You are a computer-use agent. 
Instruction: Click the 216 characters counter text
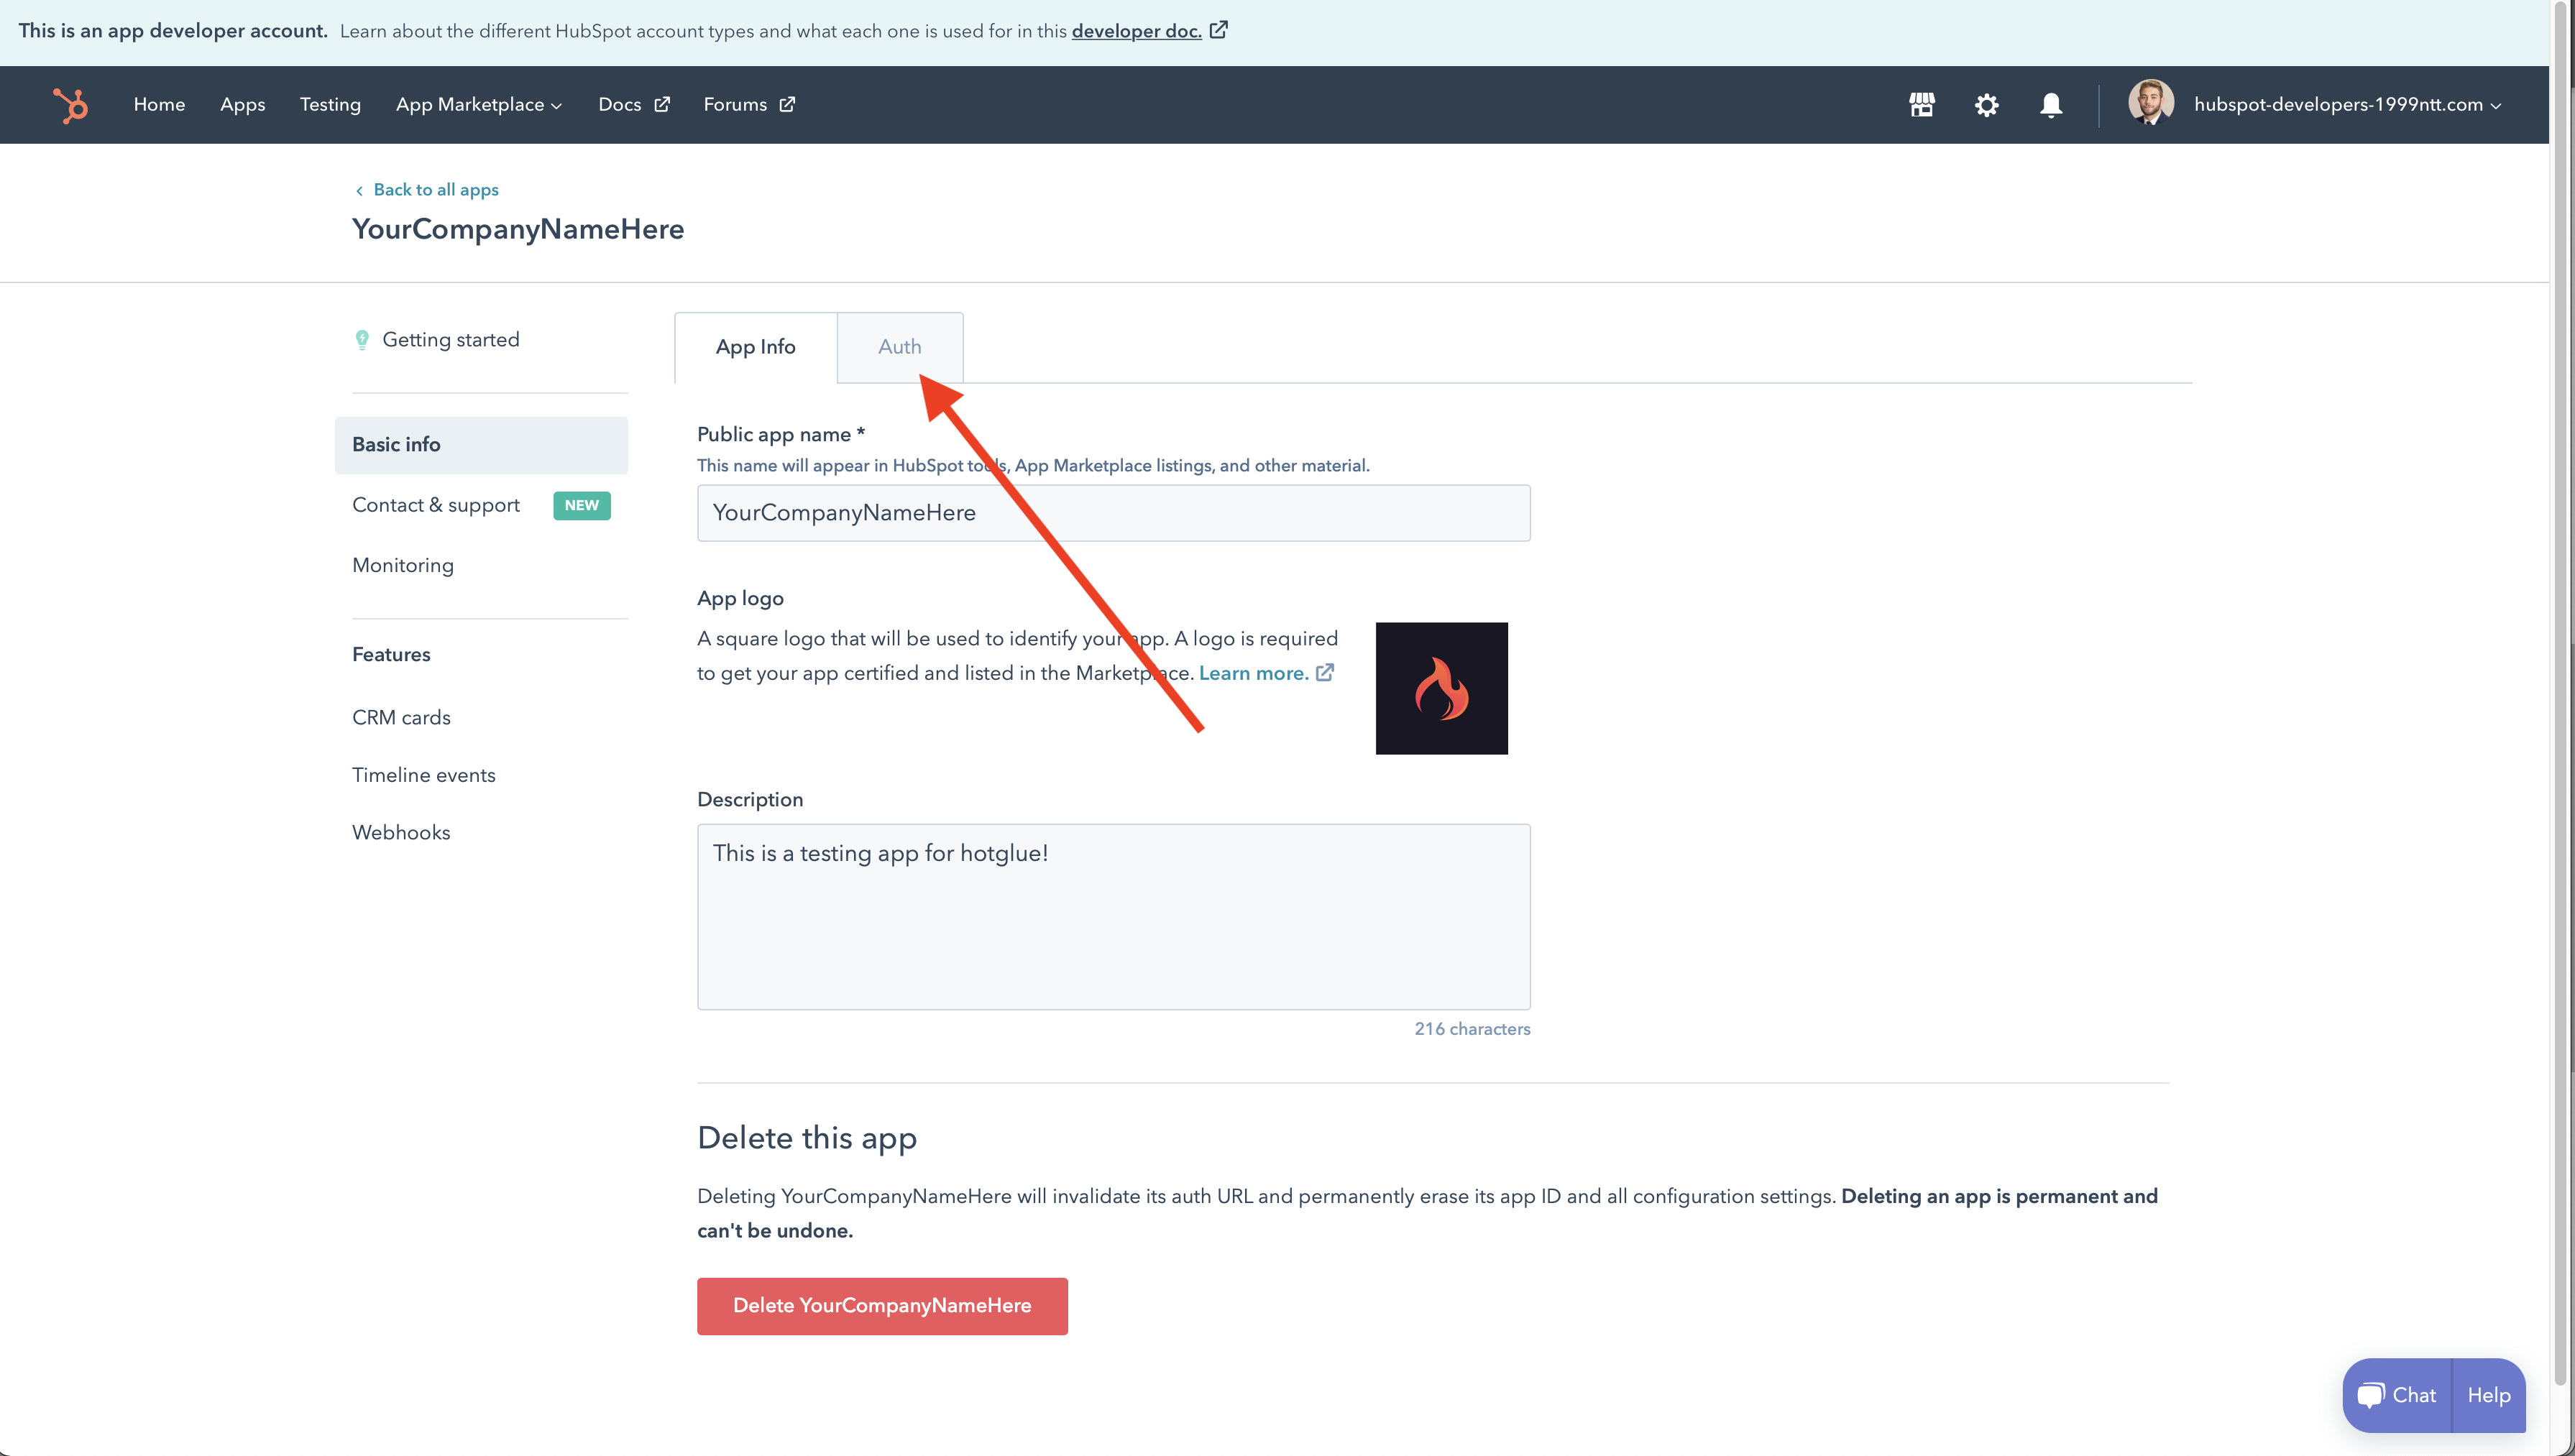tap(1472, 1029)
